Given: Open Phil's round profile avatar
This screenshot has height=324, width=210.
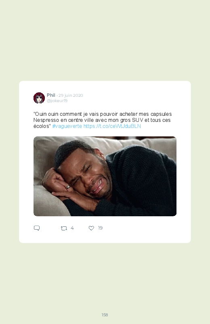Looking at the screenshot, I should point(39,98).
